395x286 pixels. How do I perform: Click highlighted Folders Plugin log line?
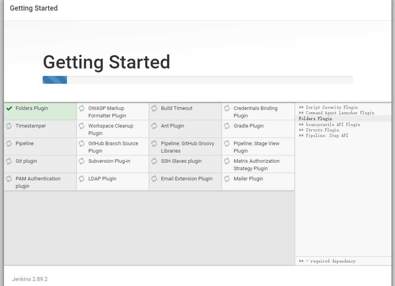pyautogui.click(x=316, y=119)
